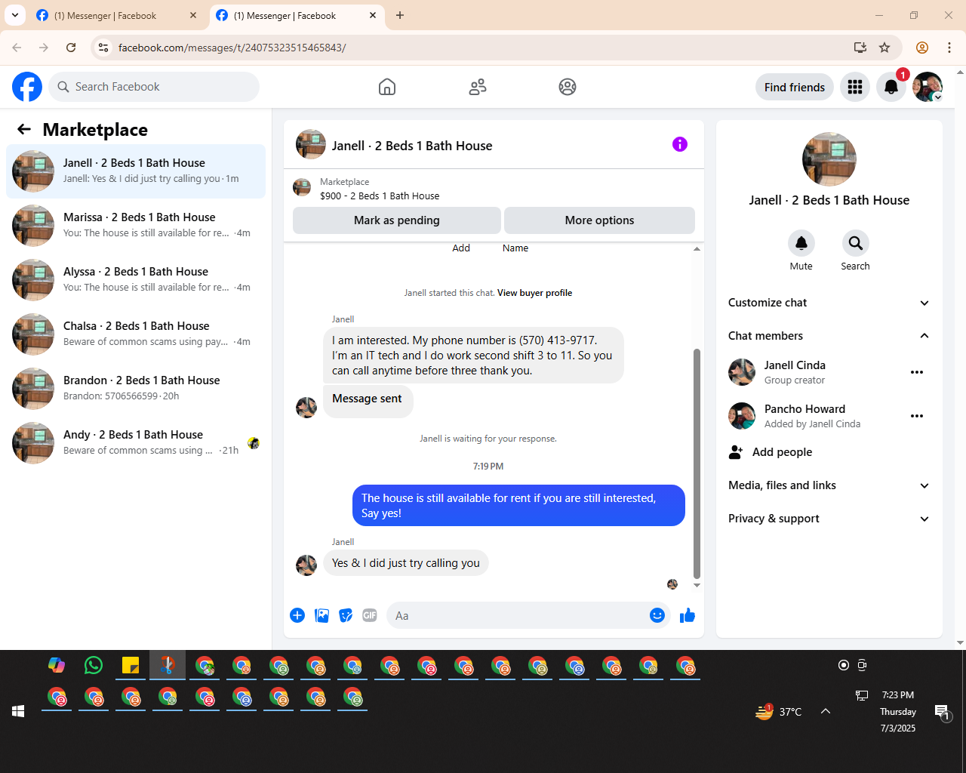Open Chrome three-dot menu

(x=949, y=48)
